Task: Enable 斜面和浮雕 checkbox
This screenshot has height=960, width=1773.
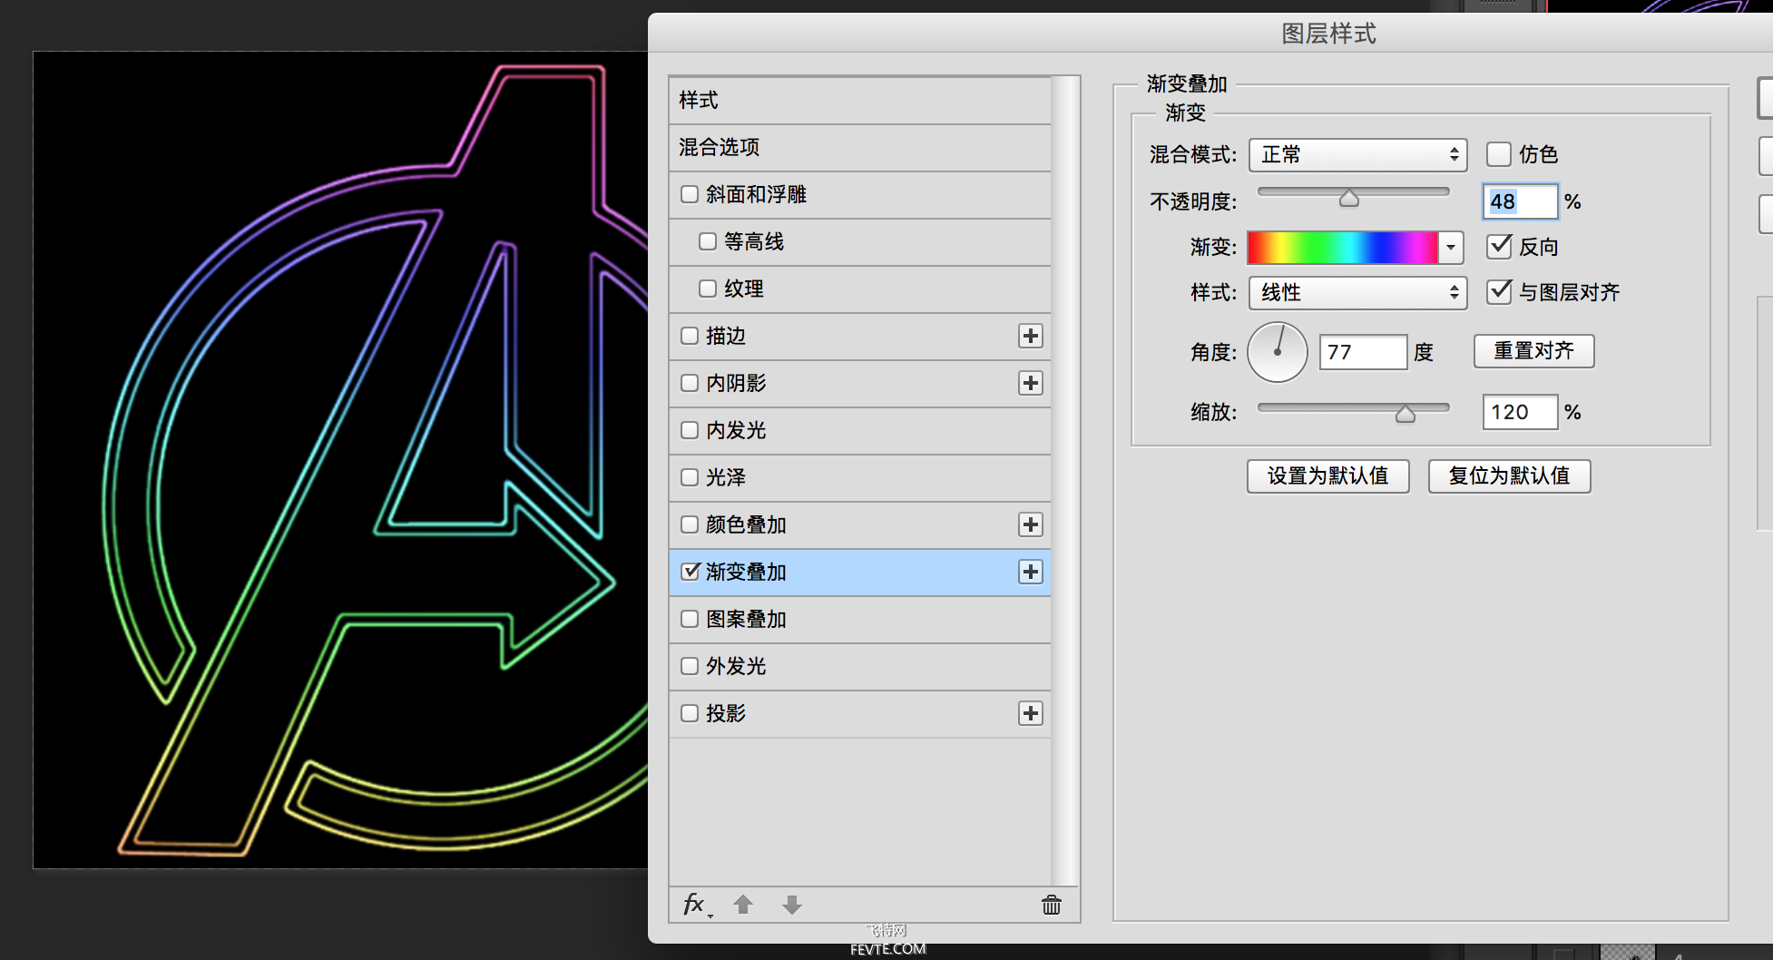Action: coord(690,194)
